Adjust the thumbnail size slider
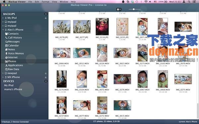The height and width of the screenshot is (124, 199). 134,9
